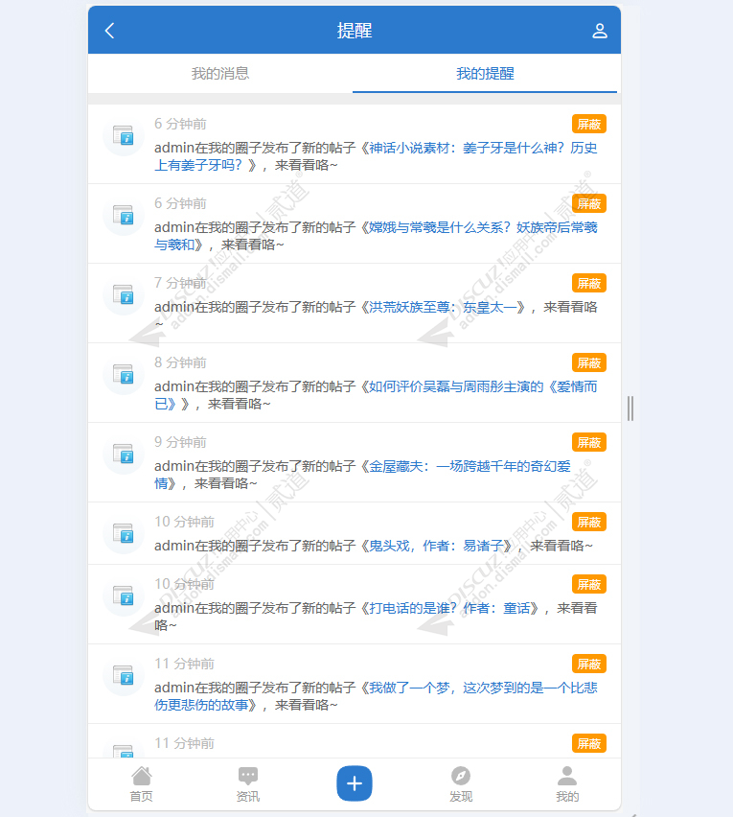Block the 打电话的是谁 notification
Viewport: 733px width, 817px height.
[x=588, y=585]
